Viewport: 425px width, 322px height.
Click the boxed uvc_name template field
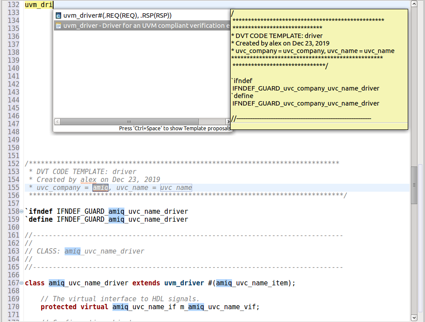click(176, 188)
